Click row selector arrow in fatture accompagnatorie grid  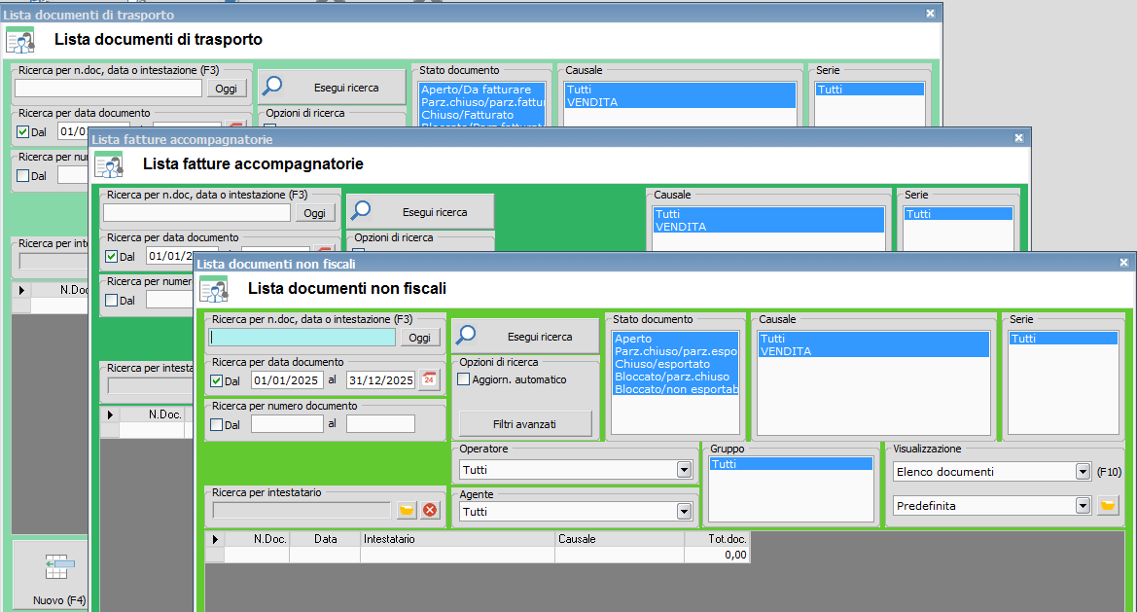tap(110, 414)
